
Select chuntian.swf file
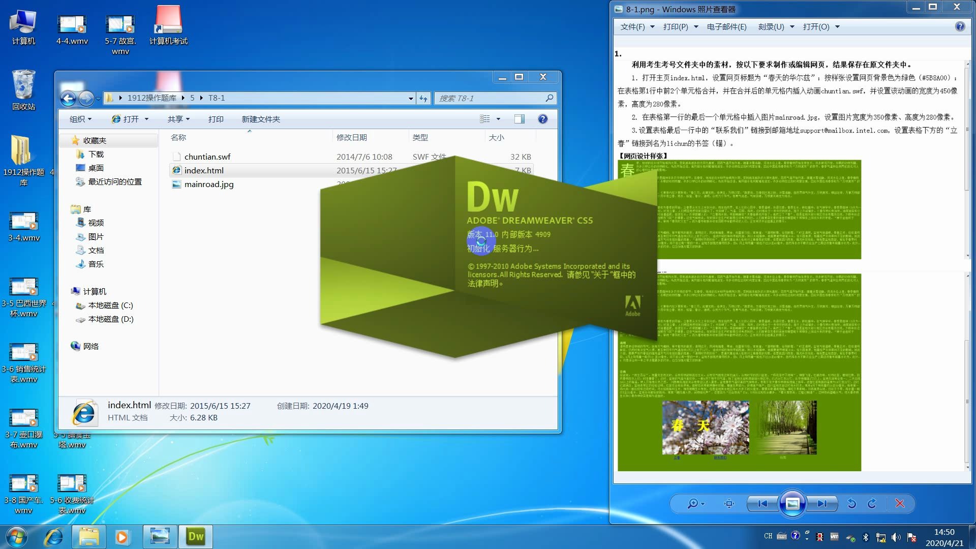click(207, 157)
